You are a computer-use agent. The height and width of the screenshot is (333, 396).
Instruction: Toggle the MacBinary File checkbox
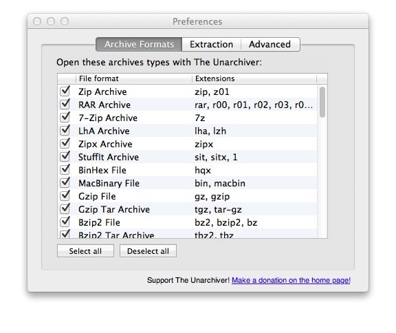tap(65, 183)
